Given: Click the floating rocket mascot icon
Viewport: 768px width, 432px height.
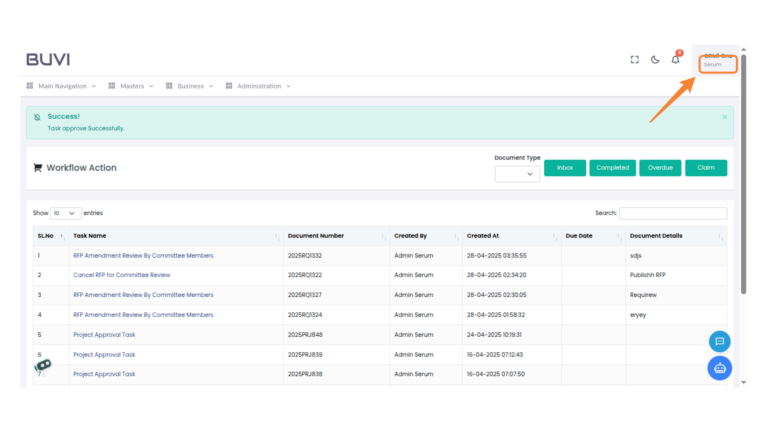Looking at the screenshot, I should [43, 365].
